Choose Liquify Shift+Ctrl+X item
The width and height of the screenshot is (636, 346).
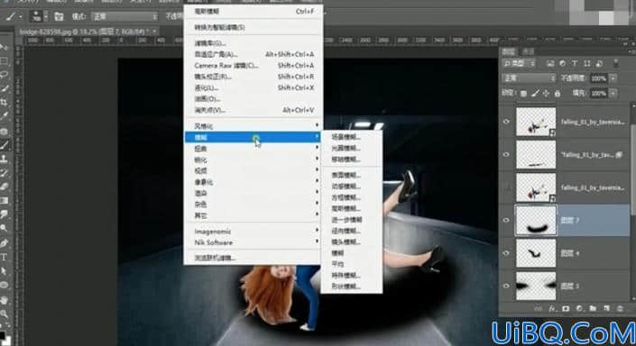[253, 87]
